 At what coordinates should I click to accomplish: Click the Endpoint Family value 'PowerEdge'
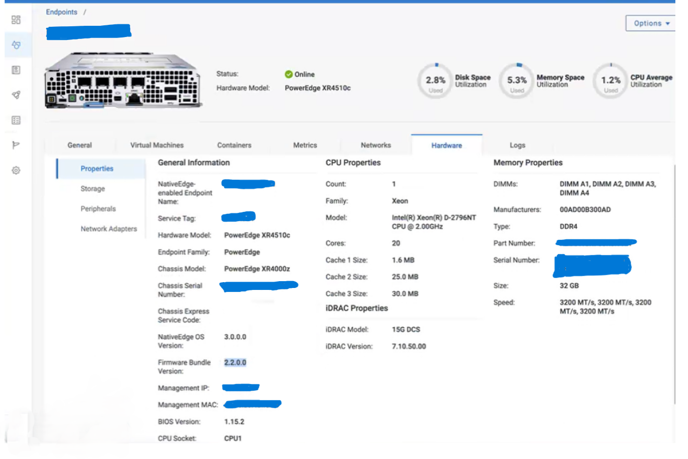coord(242,252)
